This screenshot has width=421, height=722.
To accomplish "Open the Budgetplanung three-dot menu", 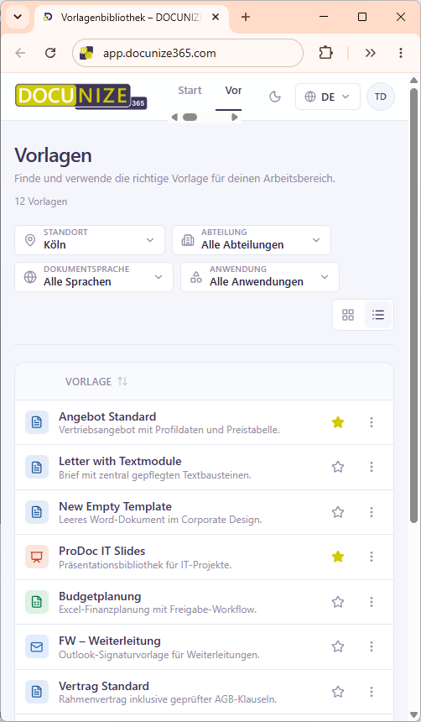I will (x=372, y=602).
